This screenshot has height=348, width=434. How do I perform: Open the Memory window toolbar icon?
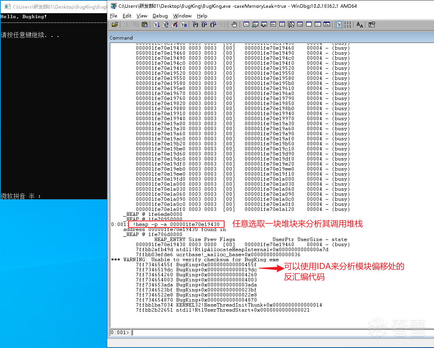click(x=282, y=24)
